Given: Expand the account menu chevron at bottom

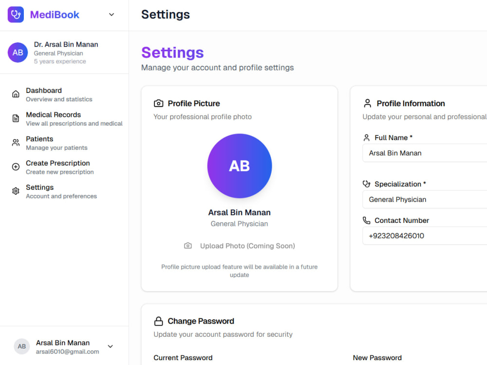Looking at the screenshot, I should (110, 347).
